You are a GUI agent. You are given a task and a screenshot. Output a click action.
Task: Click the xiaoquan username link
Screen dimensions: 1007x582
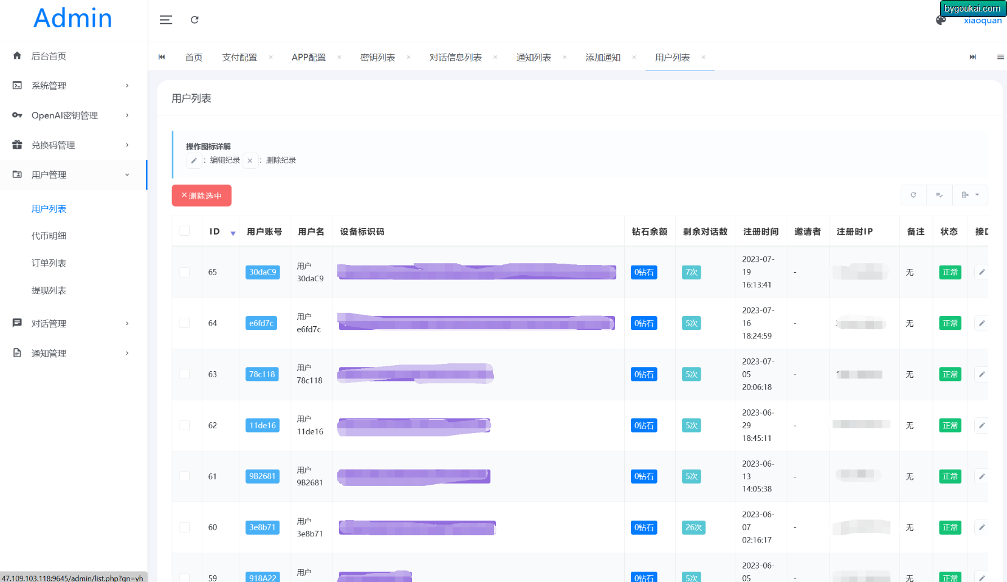tap(983, 21)
